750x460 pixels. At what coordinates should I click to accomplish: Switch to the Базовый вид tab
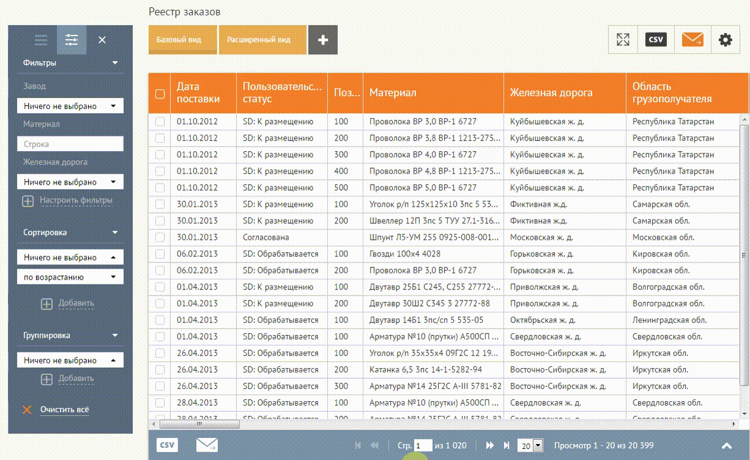[x=183, y=40]
